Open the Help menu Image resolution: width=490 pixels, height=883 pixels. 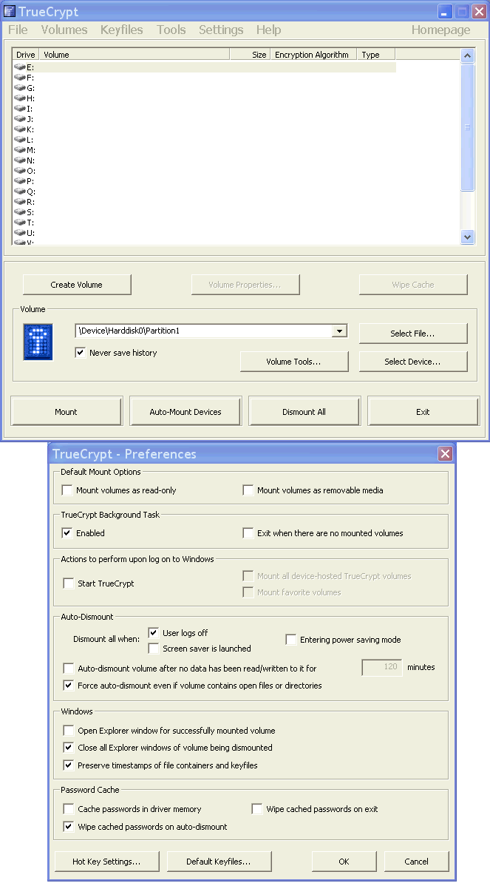268,30
